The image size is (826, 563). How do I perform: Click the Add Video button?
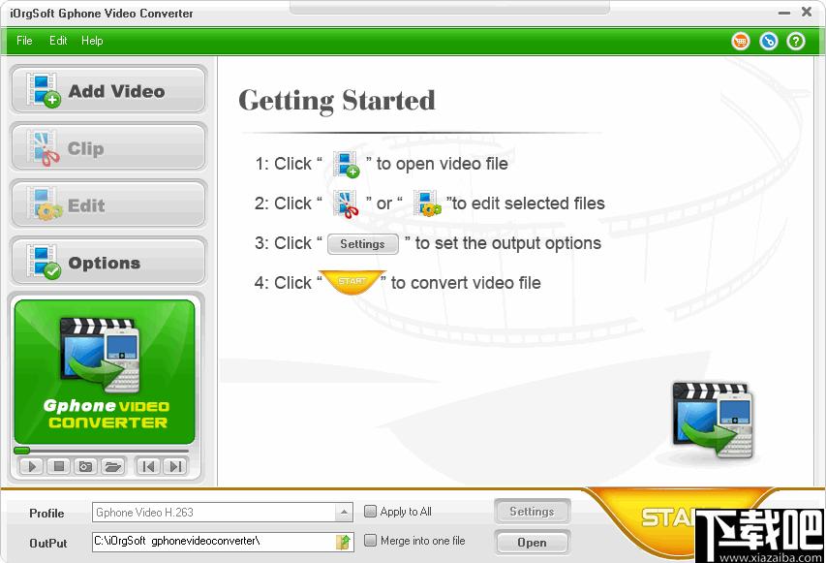coord(108,90)
